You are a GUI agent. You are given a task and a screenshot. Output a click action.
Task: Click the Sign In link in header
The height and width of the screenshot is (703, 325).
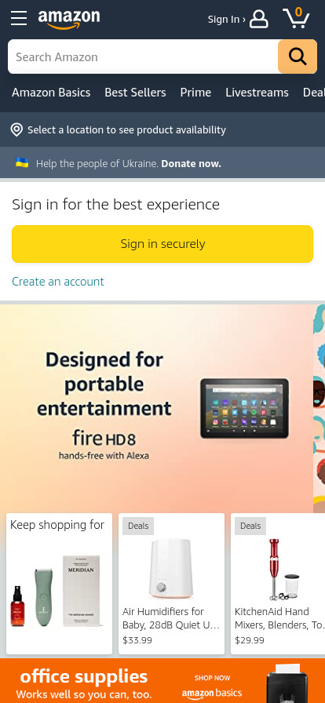point(226,20)
